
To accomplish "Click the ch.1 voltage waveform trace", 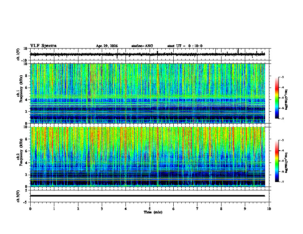I will tap(147, 54).
